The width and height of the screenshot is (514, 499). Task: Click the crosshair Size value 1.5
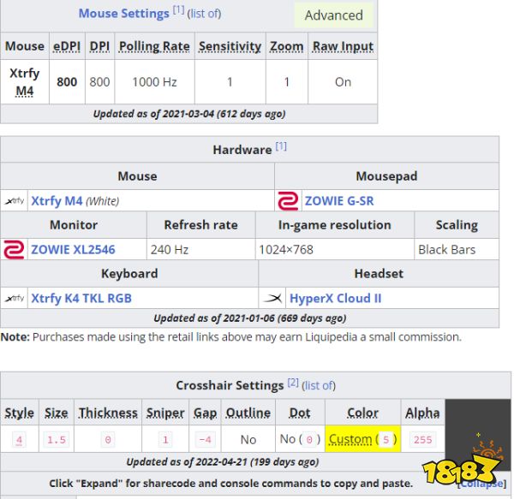(x=57, y=439)
